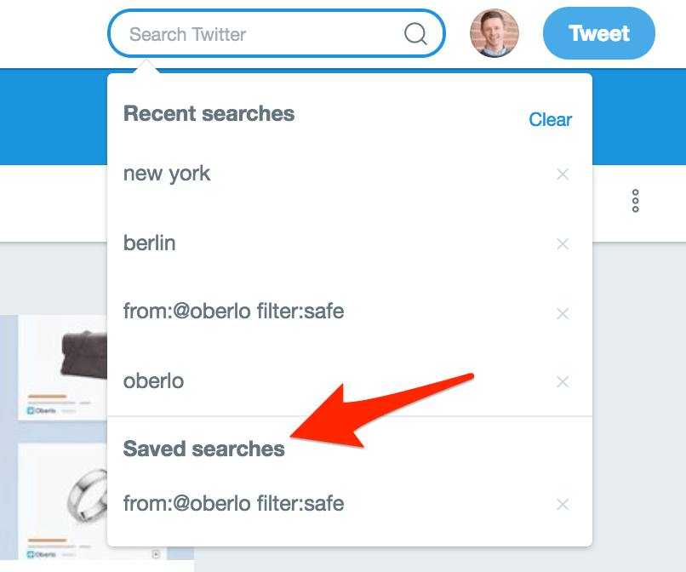Open the three-dot more options menu
The height and width of the screenshot is (572, 686).
pyautogui.click(x=635, y=201)
